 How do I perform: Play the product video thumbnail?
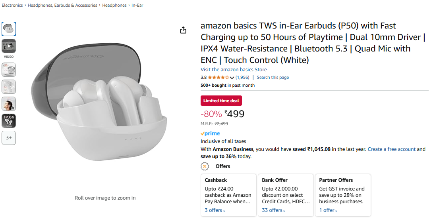(x=9, y=46)
